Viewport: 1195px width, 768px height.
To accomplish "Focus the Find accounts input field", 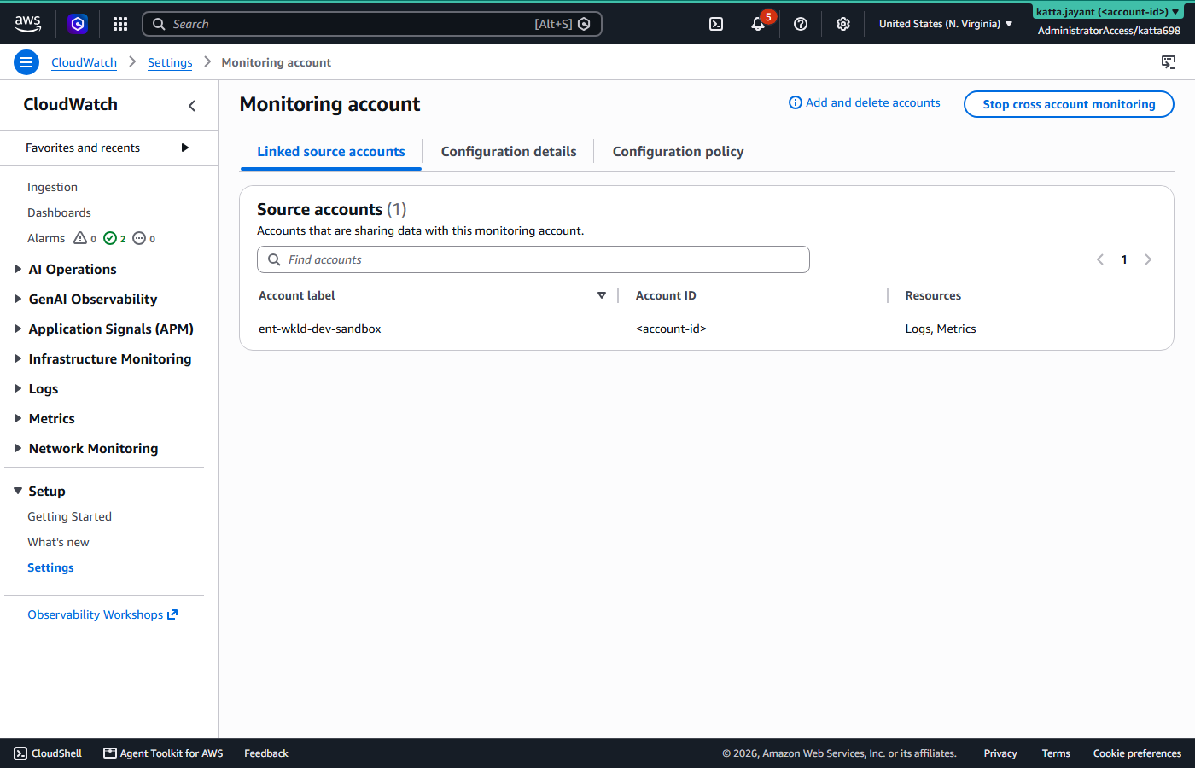I will (x=533, y=259).
